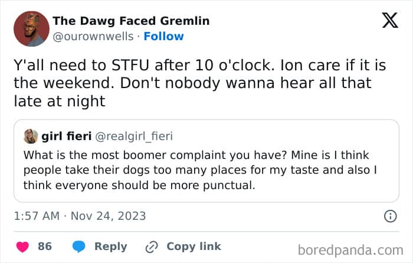The image size is (413, 263).
Task: Open the tweet info circle icon
Action: coord(390,216)
